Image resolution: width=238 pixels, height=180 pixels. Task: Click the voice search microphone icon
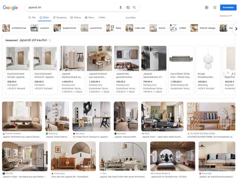120,7
